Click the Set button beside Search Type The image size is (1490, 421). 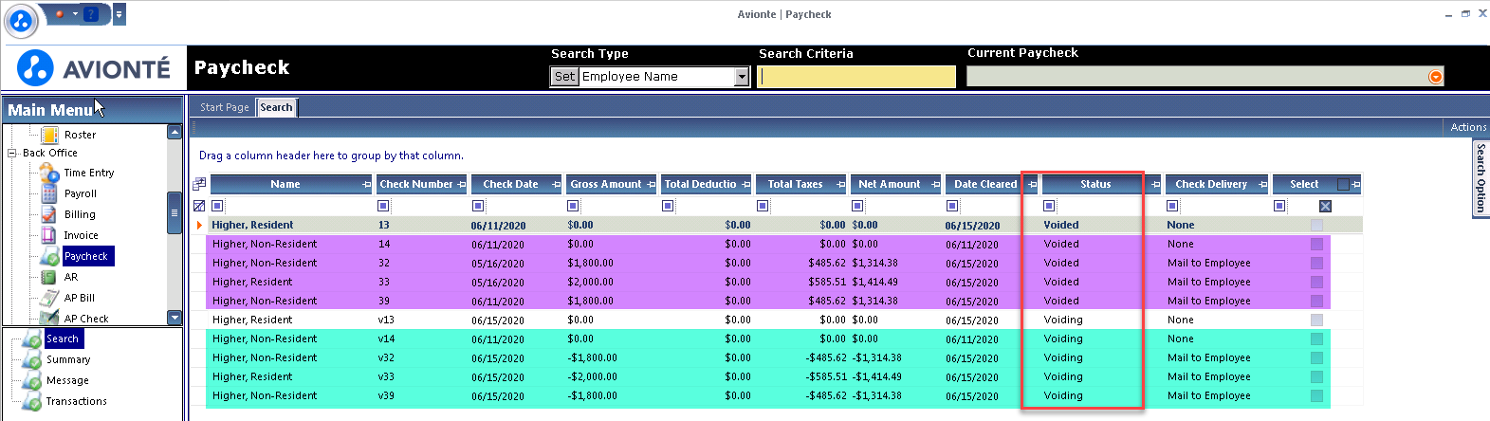point(564,77)
